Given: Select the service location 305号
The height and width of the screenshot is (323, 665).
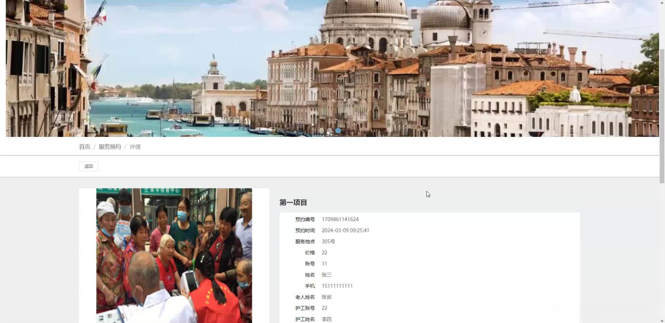Looking at the screenshot, I should [x=328, y=242].
